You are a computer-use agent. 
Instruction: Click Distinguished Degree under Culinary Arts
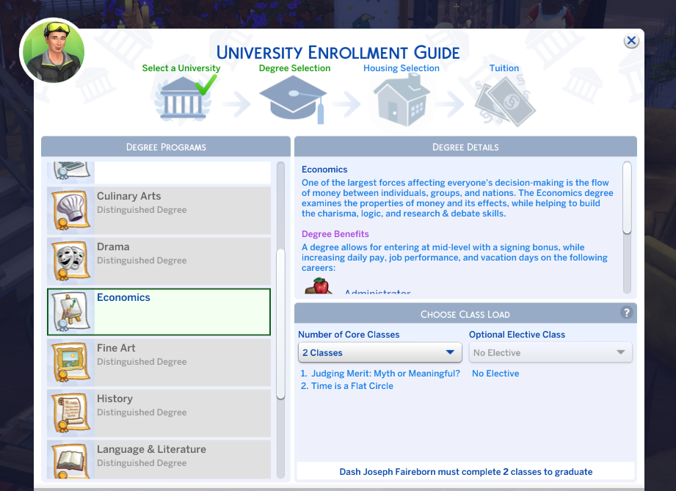[142, 210]
